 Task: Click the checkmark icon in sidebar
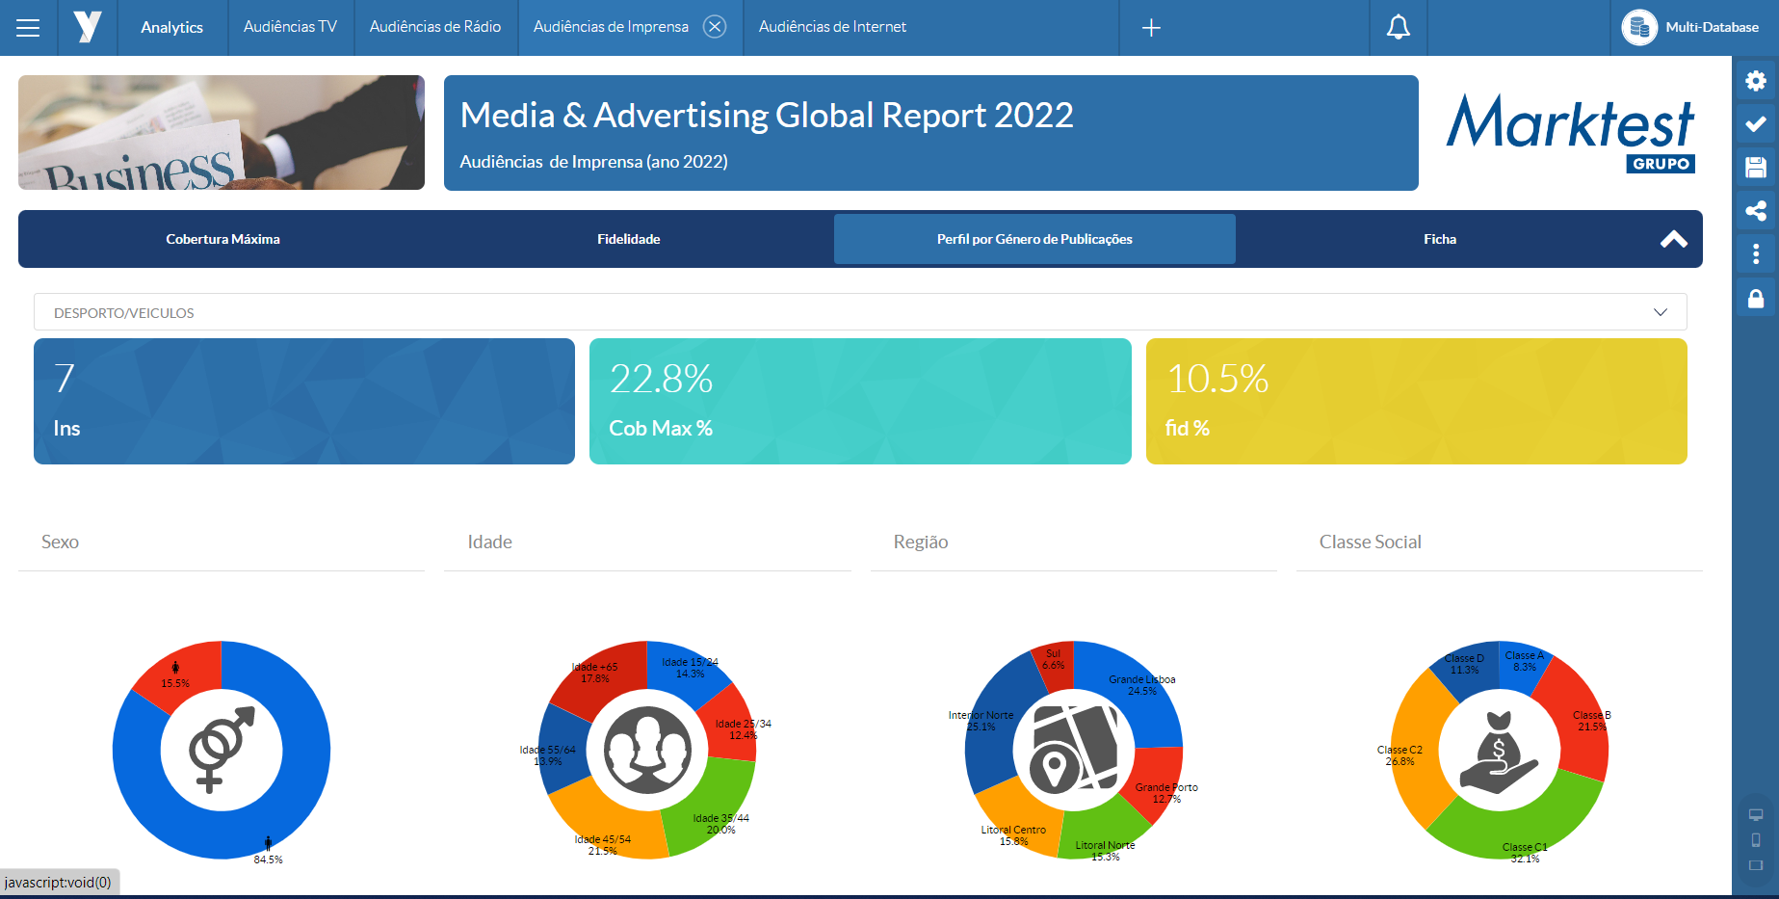[x=1755, y=124]
